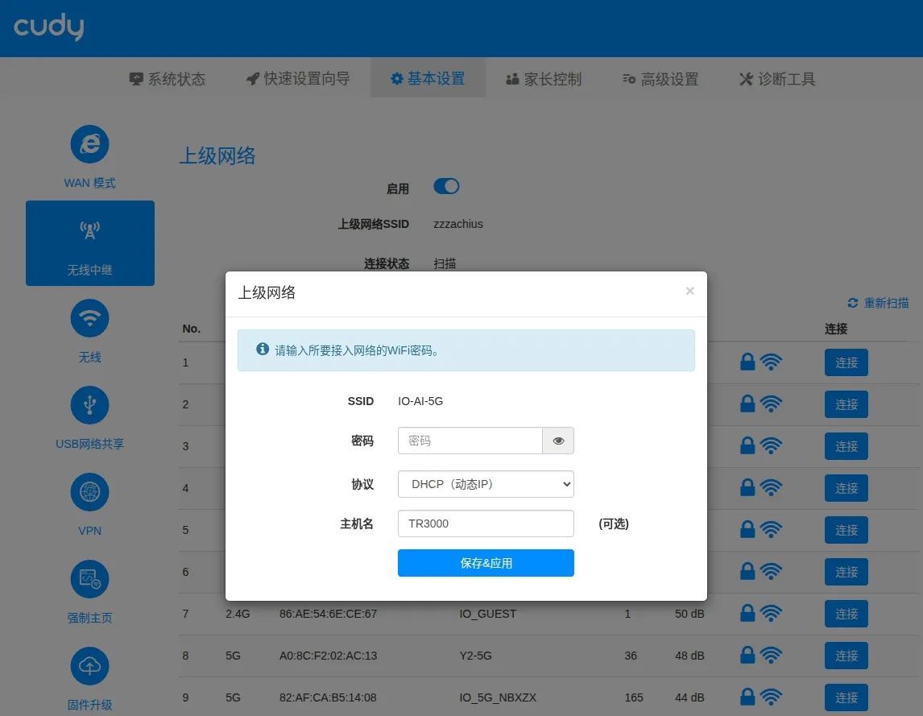Click the 密码 password input field

(470, 441)
